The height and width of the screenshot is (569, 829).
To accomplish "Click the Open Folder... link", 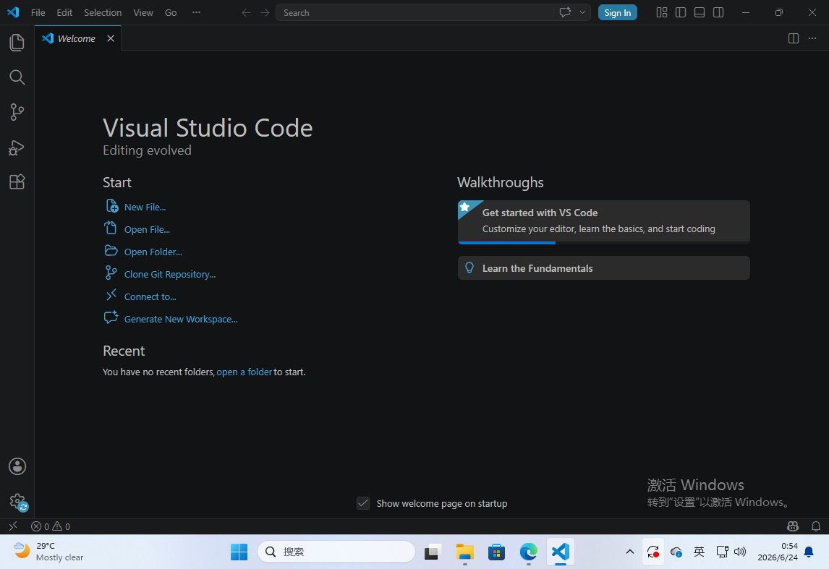I will click(153, 252).
